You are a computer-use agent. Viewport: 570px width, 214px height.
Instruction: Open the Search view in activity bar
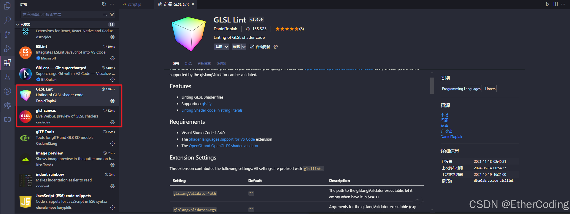[7, 20]
